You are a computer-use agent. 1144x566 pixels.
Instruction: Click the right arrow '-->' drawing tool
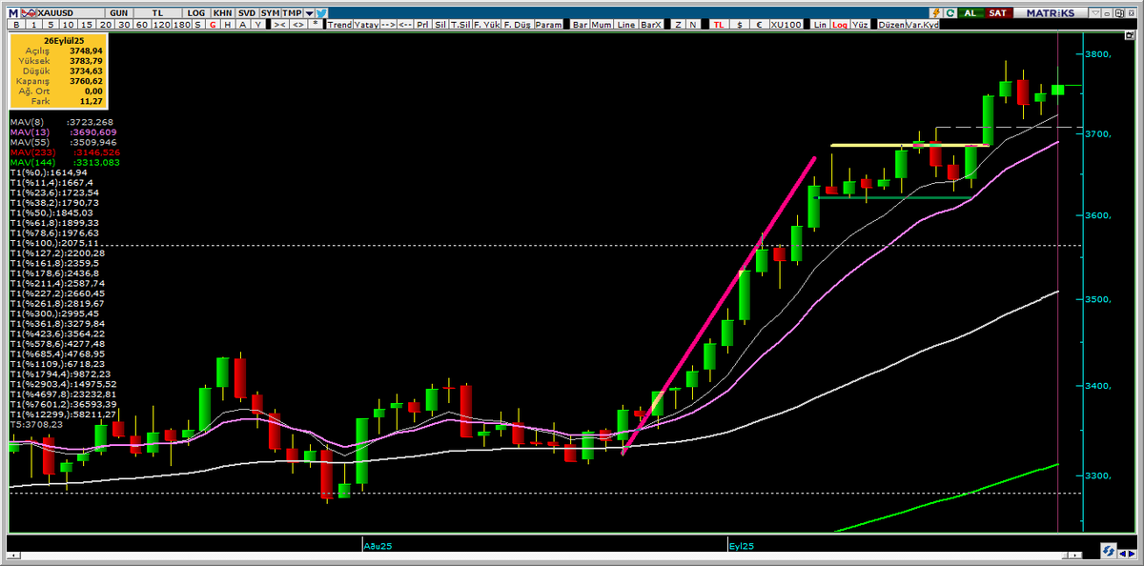(388, 25)
